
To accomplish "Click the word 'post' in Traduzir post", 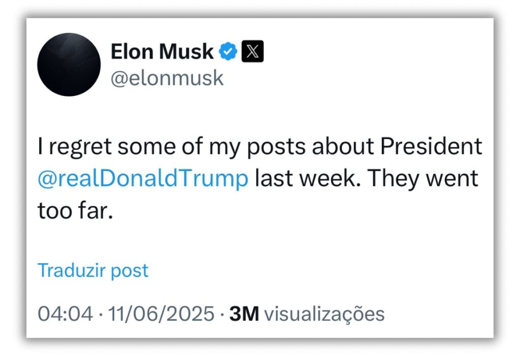I will [131, 270].
